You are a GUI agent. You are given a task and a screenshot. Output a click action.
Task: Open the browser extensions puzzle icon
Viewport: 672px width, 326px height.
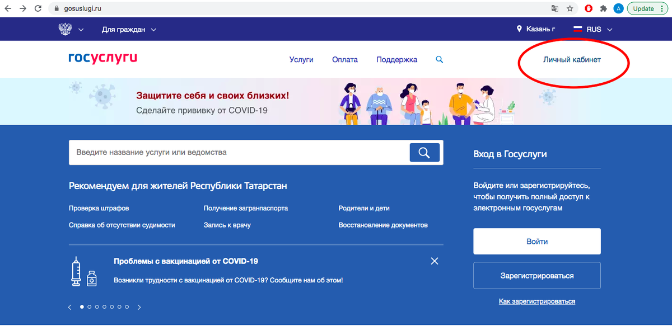point(603,8)
